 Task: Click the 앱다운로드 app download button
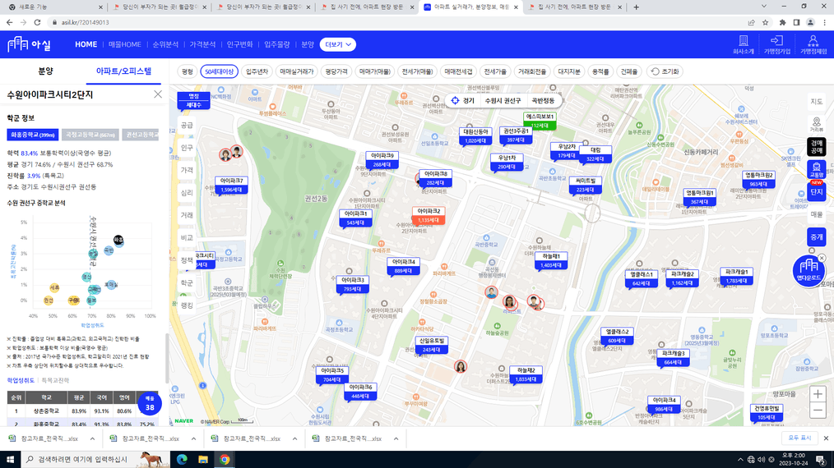point(809,271)
